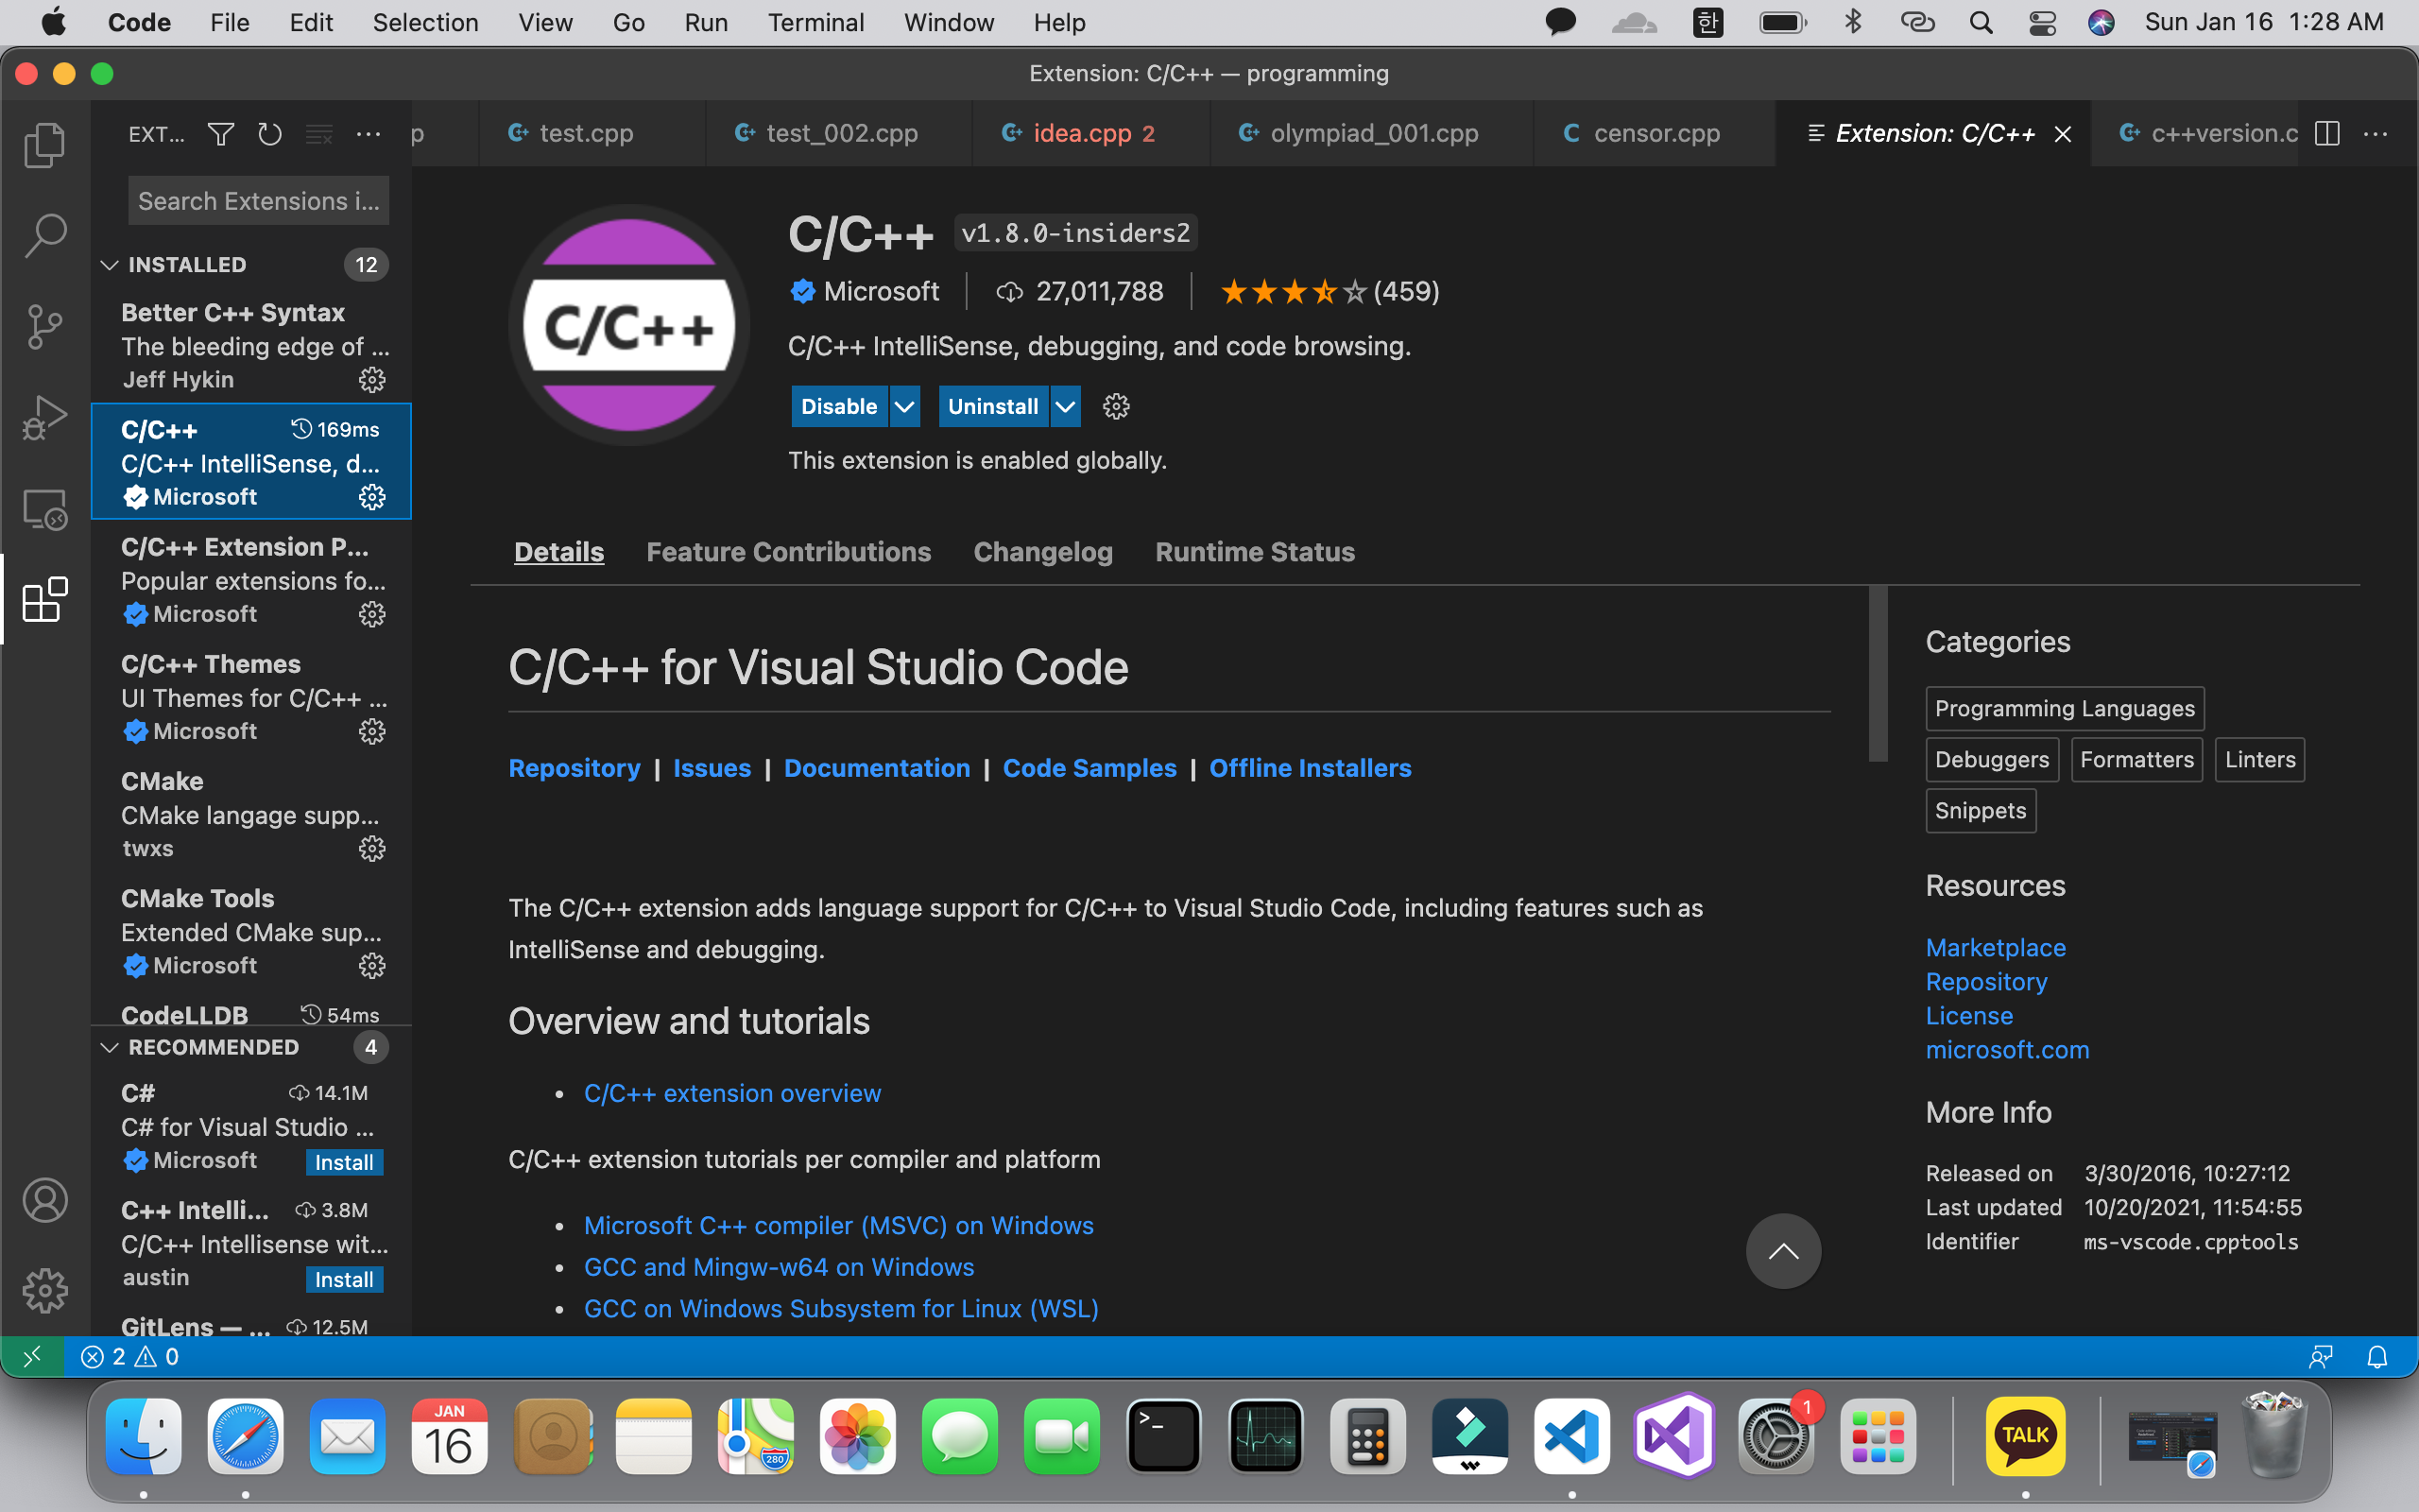Open manage gear for CMake Tools
Image resolution: width=2419 pixels, height=1512 pixels.
pos(372,965)
